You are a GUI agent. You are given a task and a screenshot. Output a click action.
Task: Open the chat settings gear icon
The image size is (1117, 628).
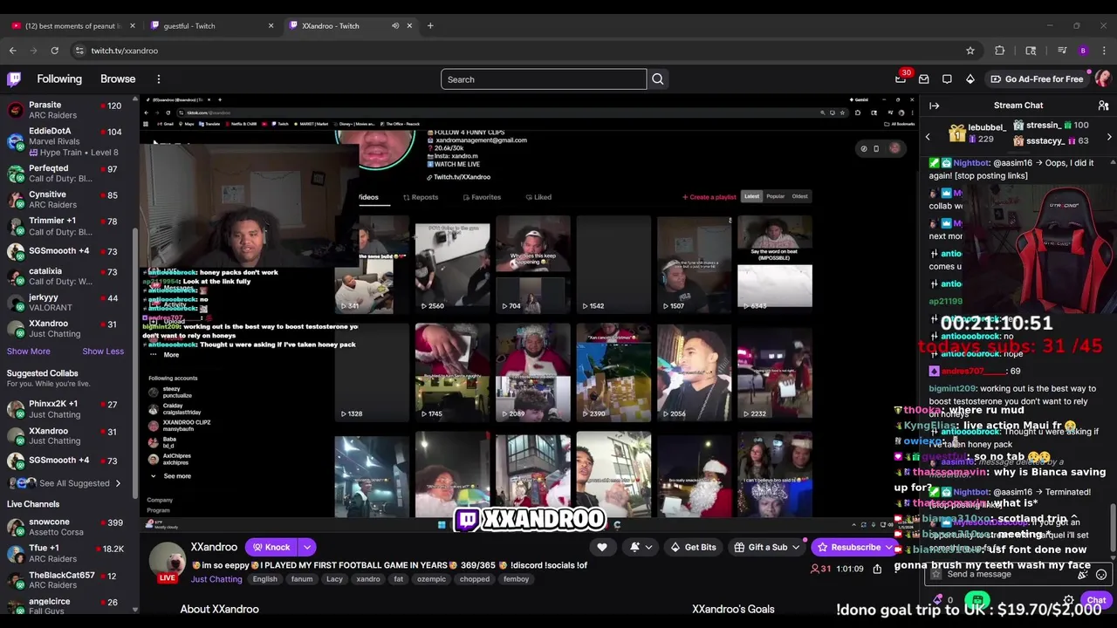tap(1068, 600)
